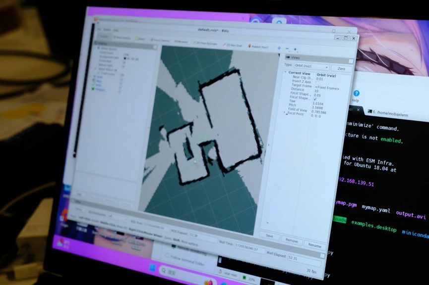429x285 pixels.
Task: Click the Distance value 10
Action: [316, 91]
